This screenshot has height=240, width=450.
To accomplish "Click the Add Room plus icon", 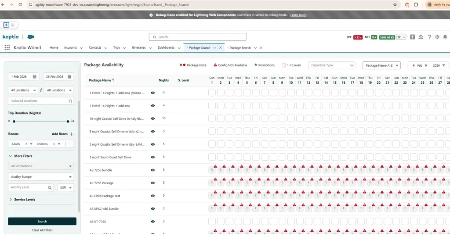I will (72, 134).
